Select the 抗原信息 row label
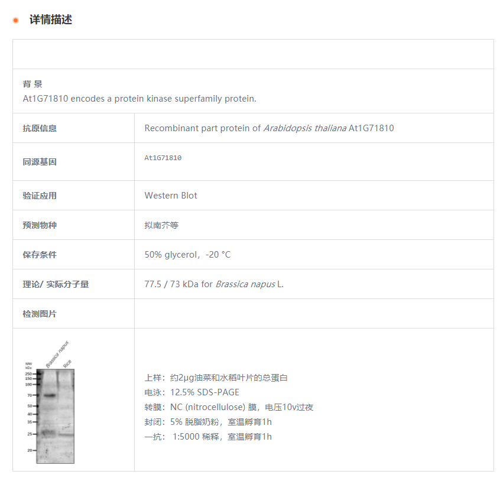This screenshot has height=481, width=500. click(x=40, y=128)
